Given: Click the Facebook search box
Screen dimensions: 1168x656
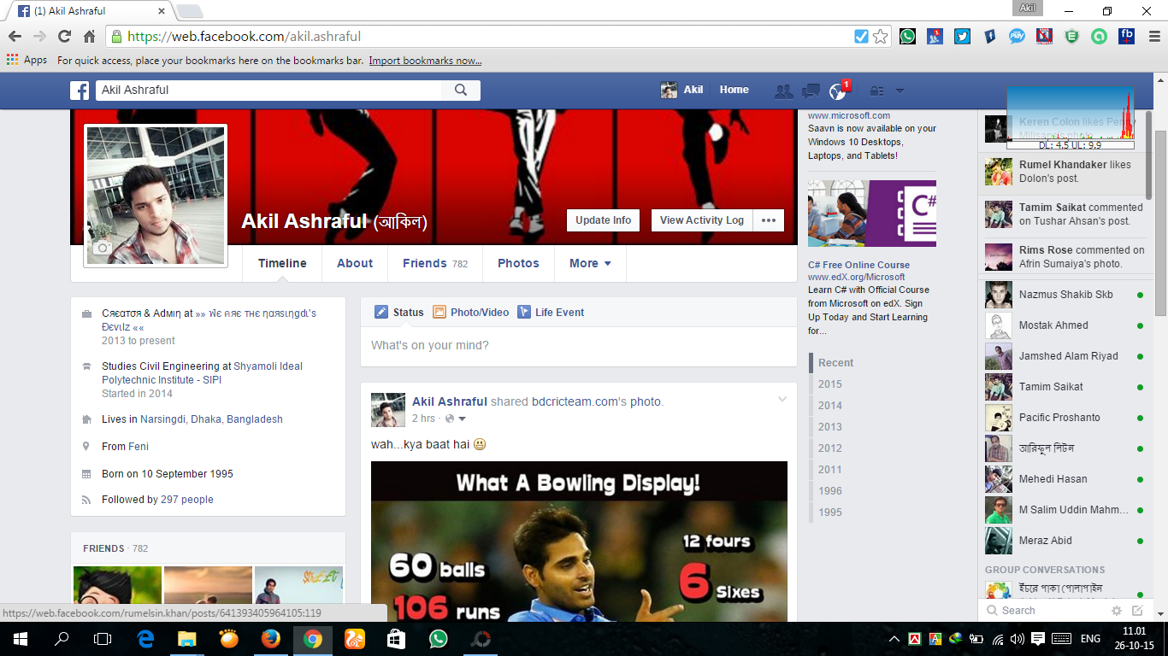Looking at the screenshot, I should tap(268, 91).
